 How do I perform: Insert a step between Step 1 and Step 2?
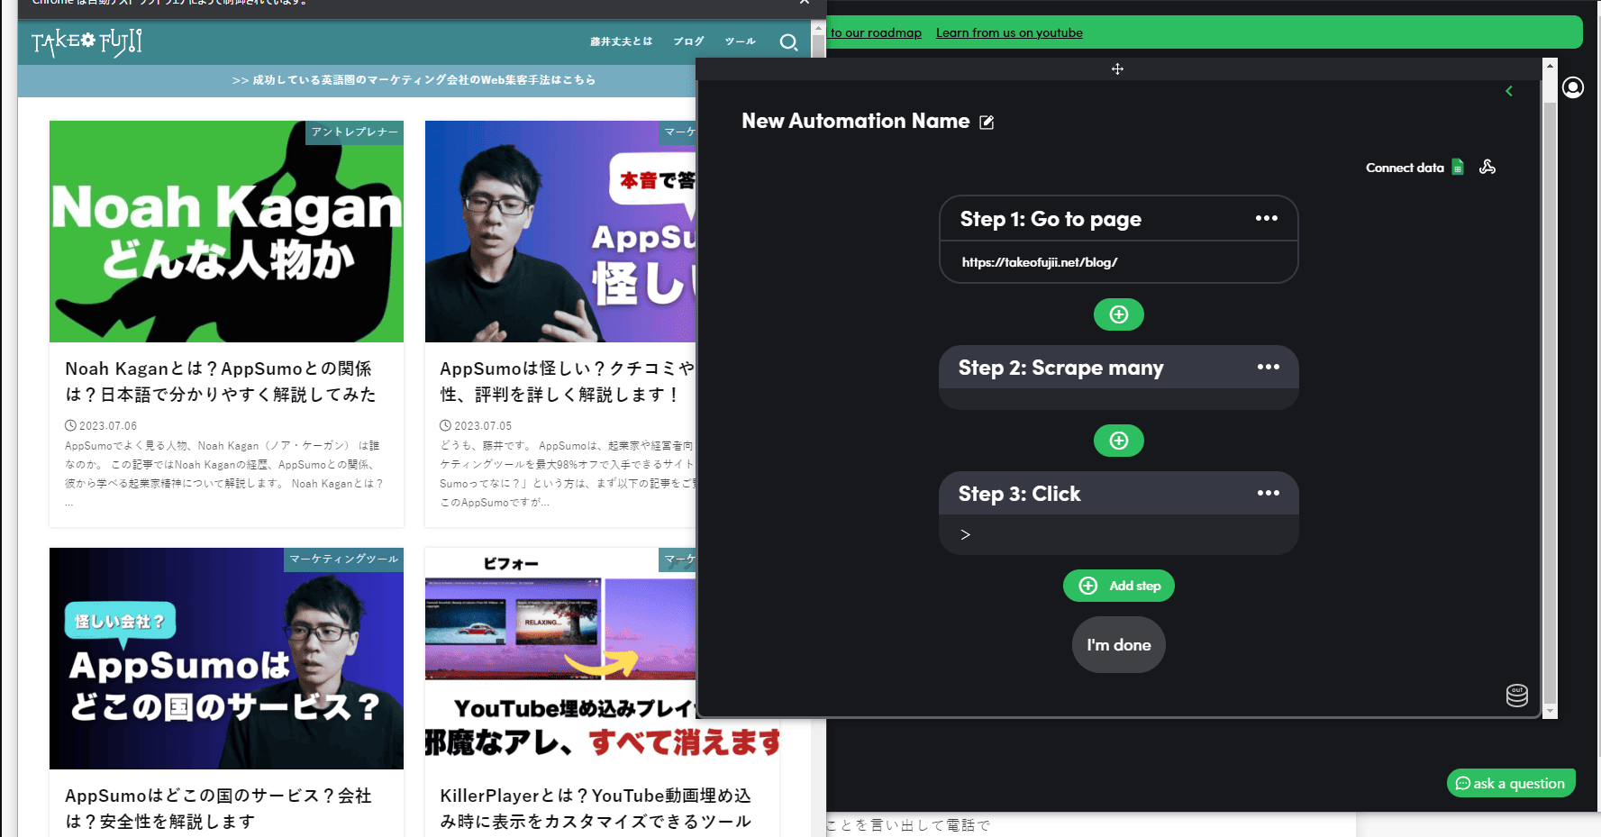(1118, 314)
